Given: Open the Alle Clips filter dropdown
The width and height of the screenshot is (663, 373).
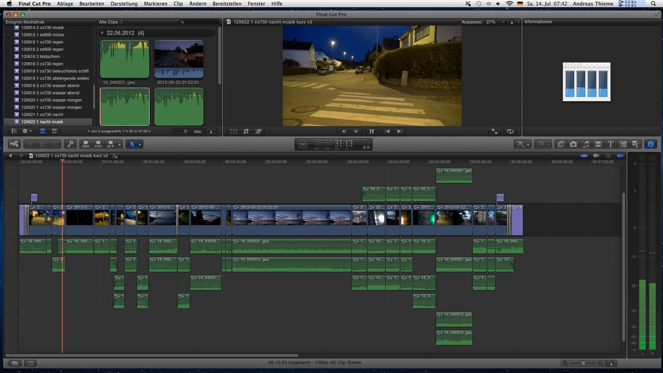Looking at the screenshot, I should click(x=110, y=22).
